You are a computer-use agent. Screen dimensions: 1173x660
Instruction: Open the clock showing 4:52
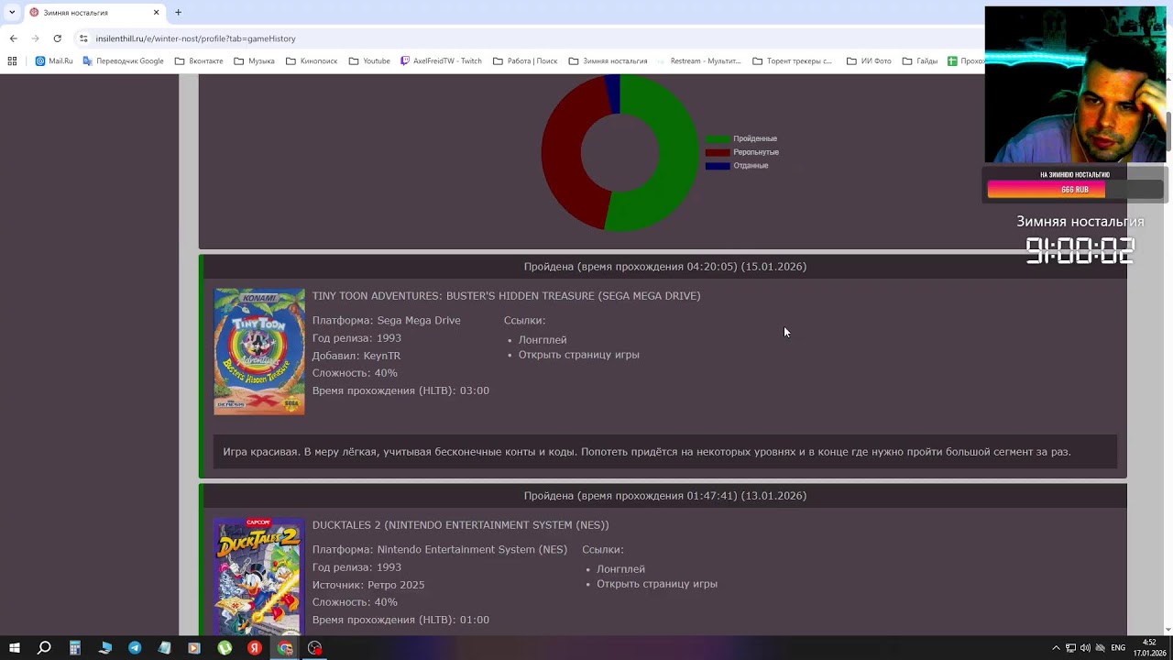pyautogui.click(x=1149, y=648)
